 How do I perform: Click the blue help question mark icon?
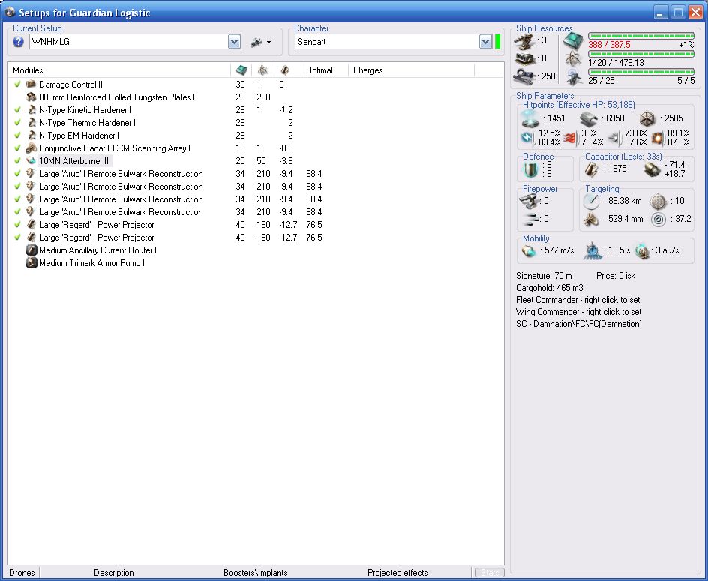coord(18,42)
